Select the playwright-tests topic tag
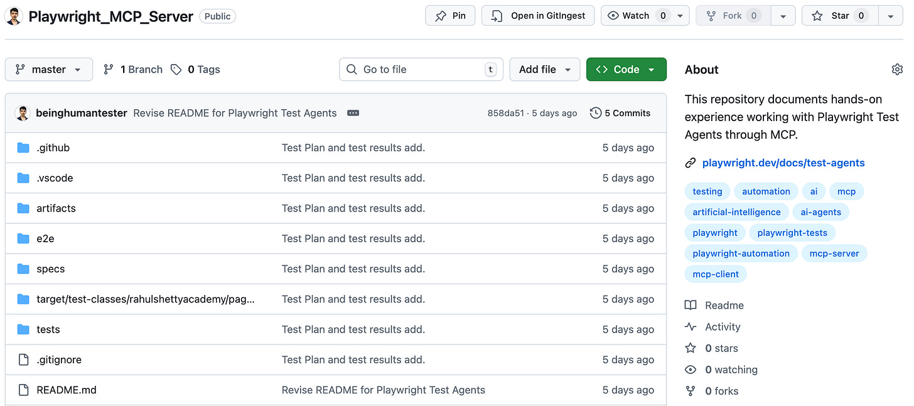The height and width of the screenshot is (406, 914). point(792,233)
